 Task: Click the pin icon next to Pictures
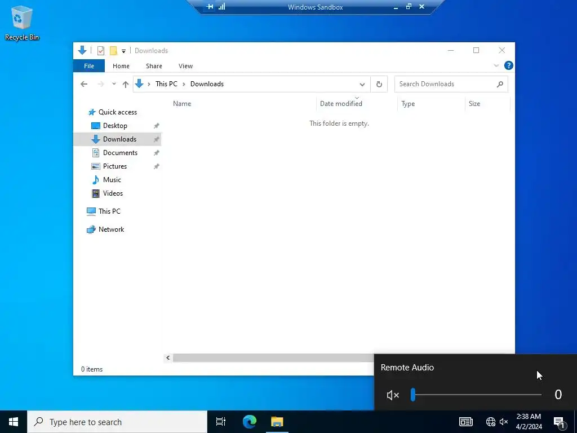click(157, 166)
